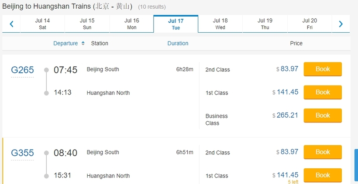Sort results by Departure time
The width and height of the screenshot is (358, 184).
[65, 43]
